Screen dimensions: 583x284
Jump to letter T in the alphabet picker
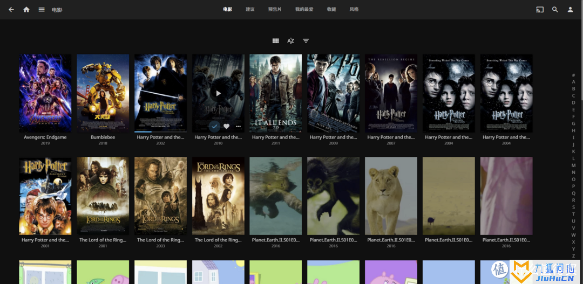click(x=574, y=214)
